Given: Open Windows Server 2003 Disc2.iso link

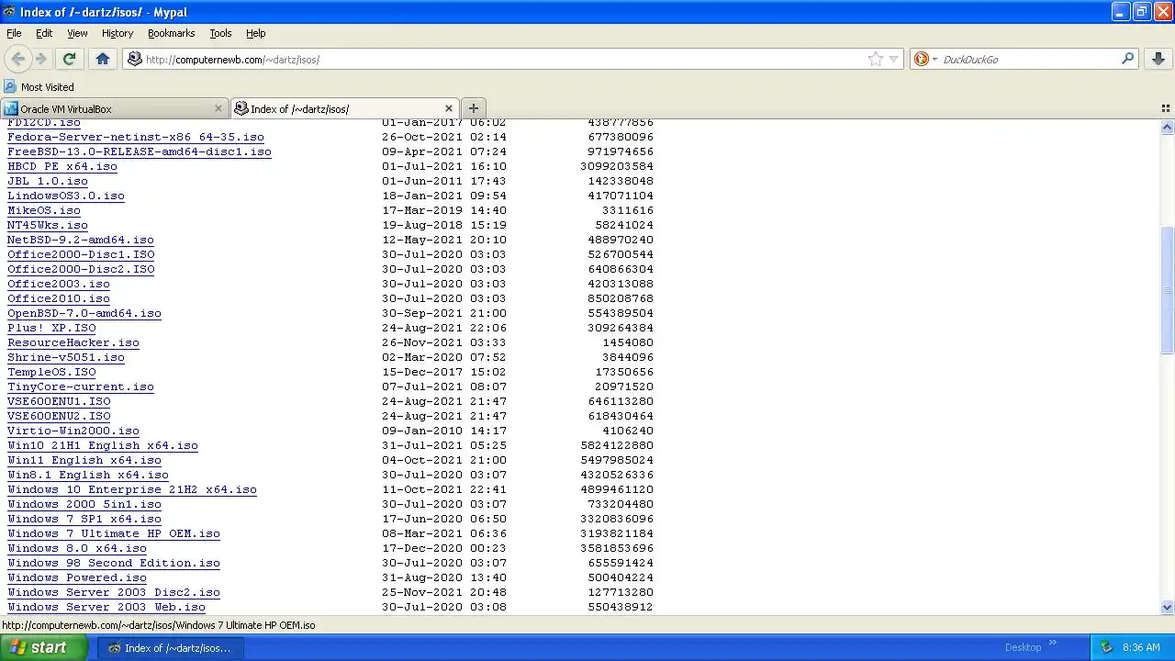Looking at the screenshot, I should tap(114, 592).
